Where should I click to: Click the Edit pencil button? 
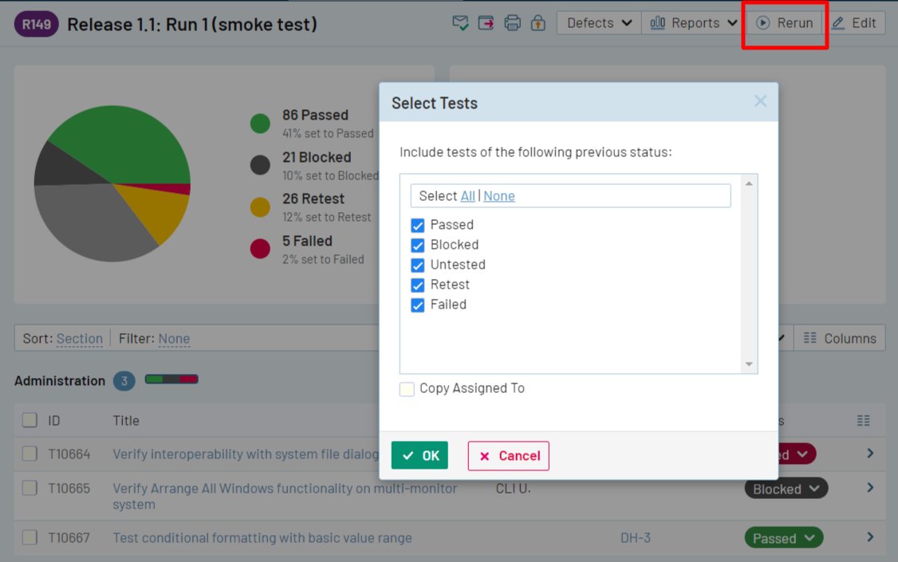click(854, 23)
